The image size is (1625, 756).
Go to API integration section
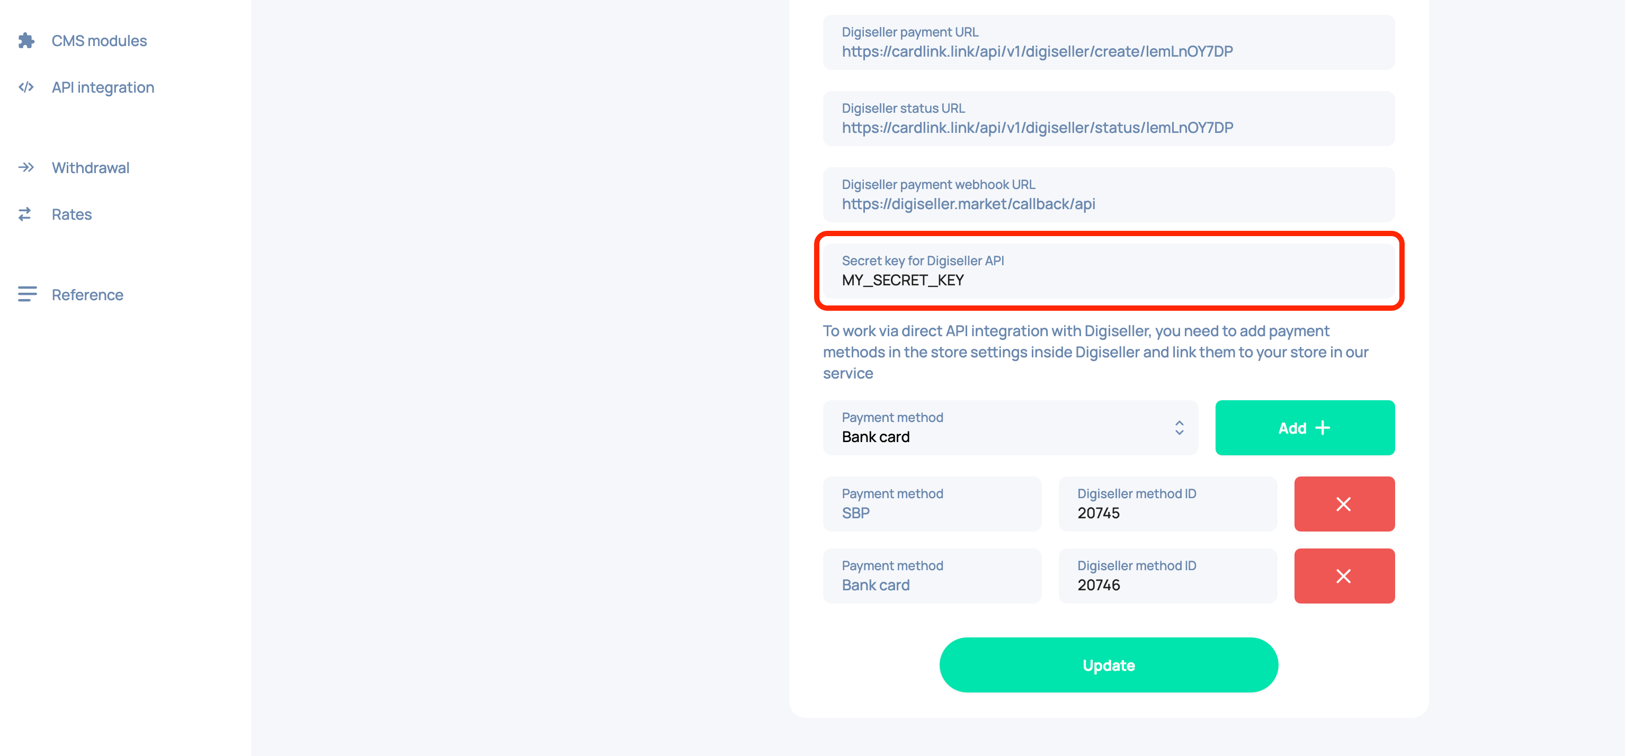(103, 87)
